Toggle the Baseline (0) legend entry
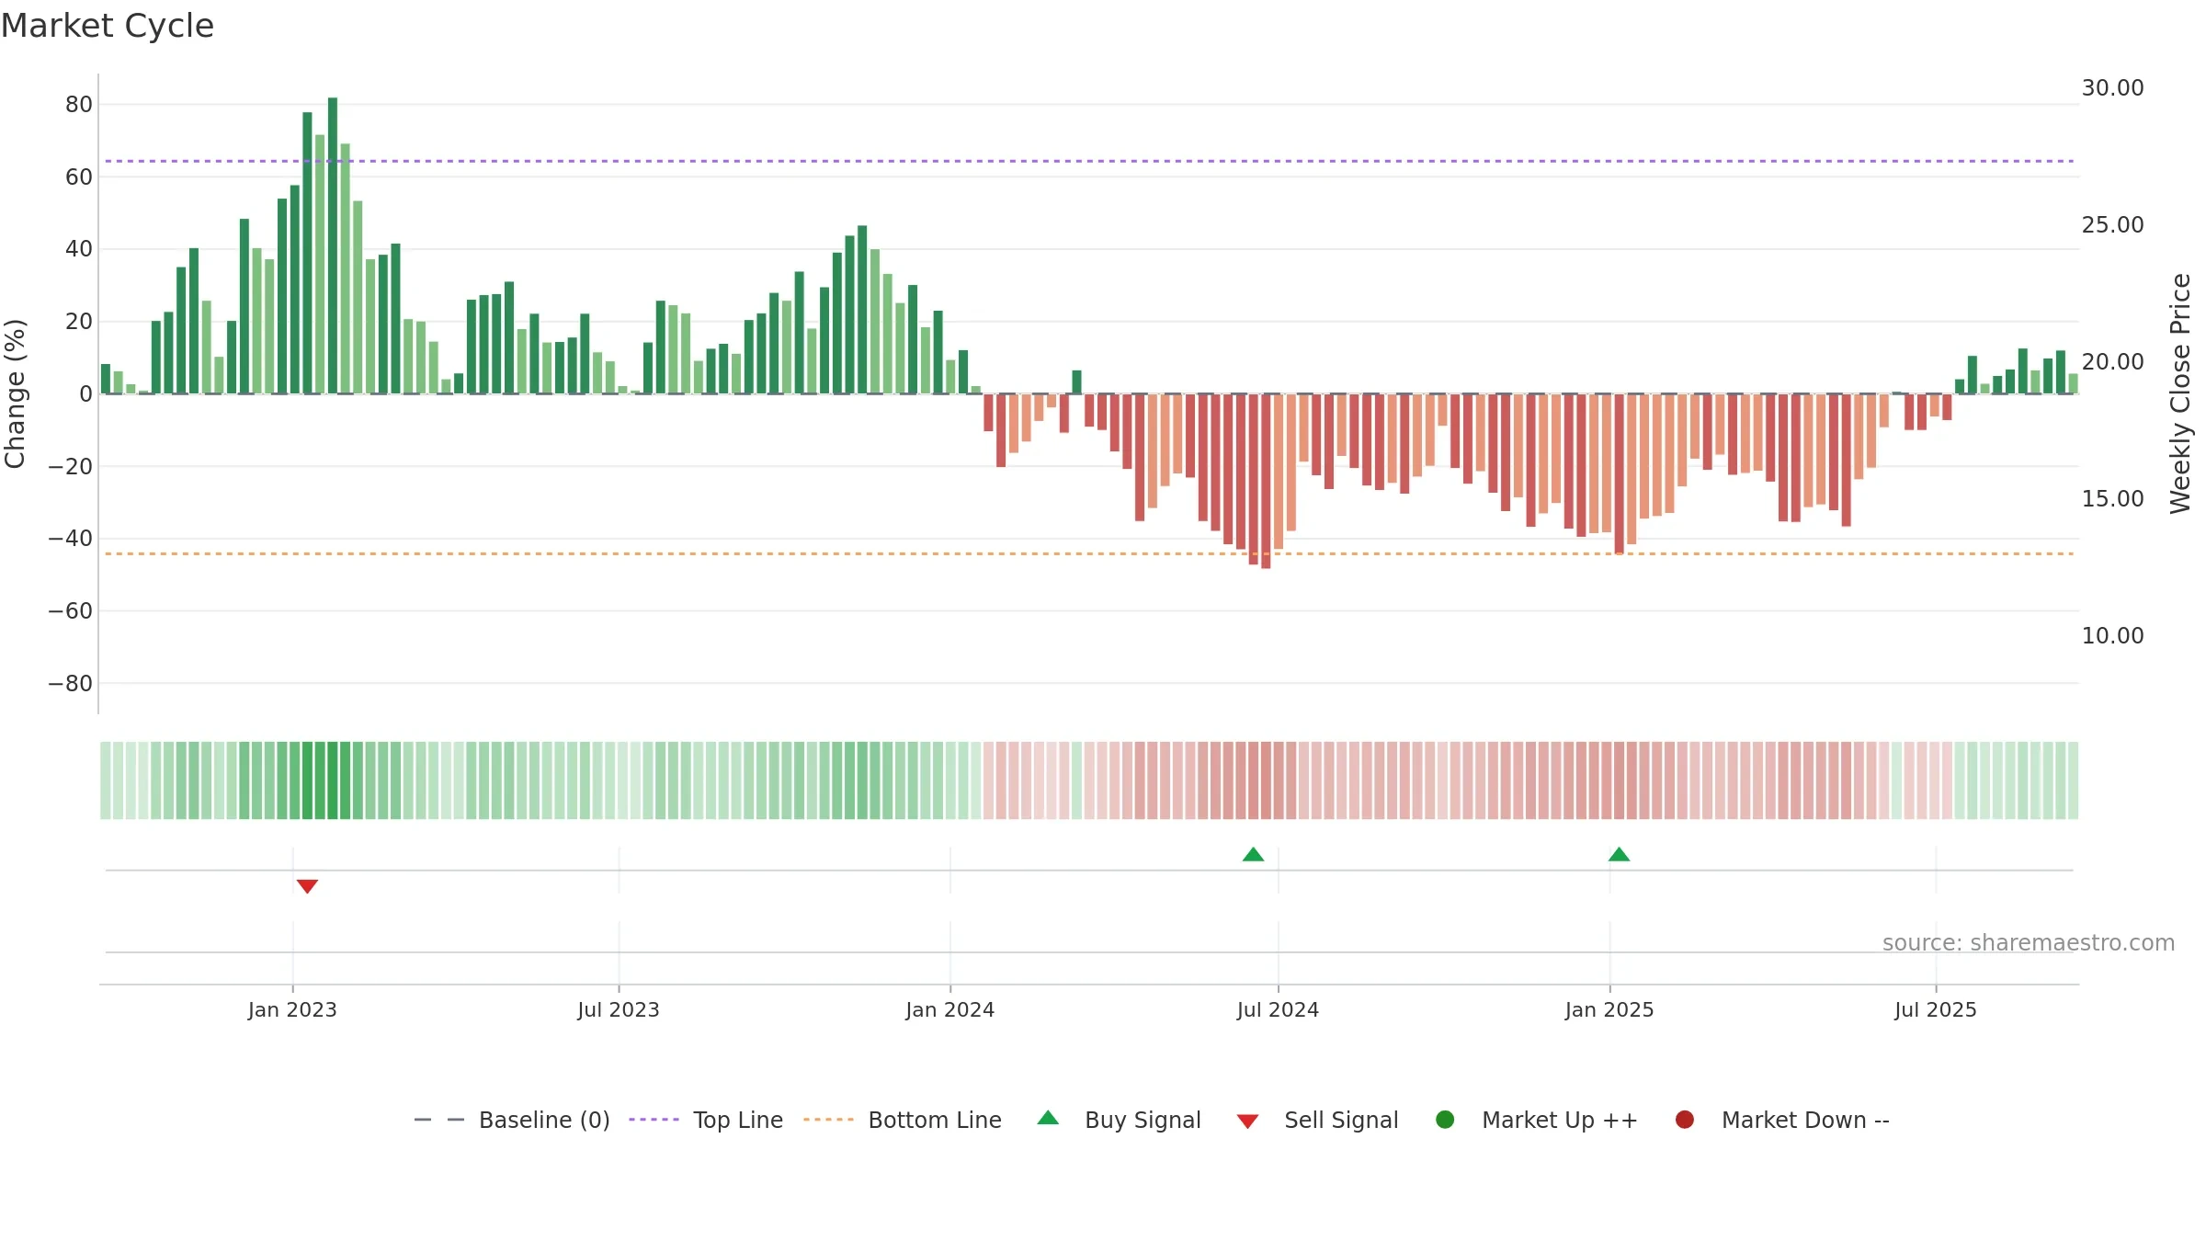 click(512, 1120)
